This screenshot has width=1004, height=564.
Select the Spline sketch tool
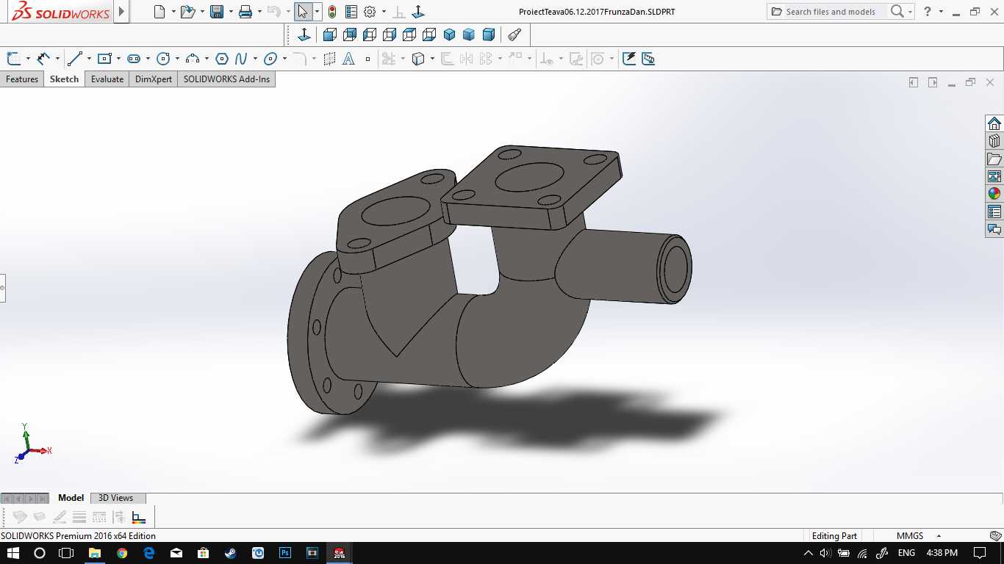click(x=241, y=59)
